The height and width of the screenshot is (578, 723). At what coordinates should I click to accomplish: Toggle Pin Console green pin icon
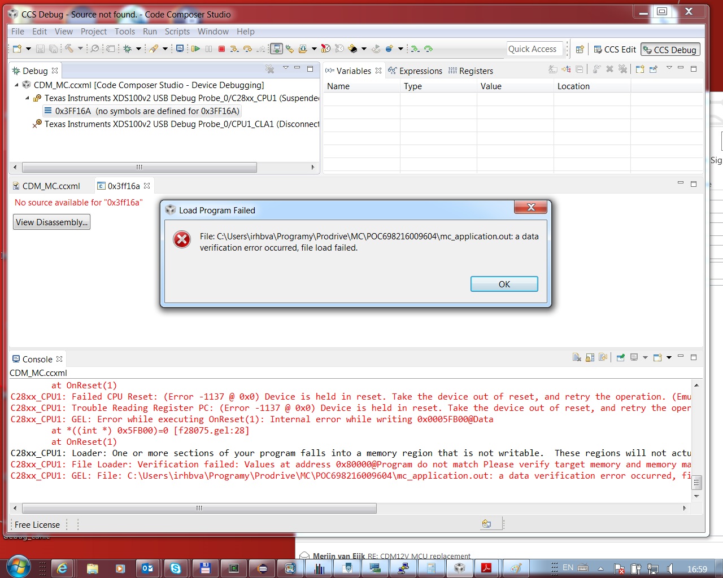[x=621, y=358]
